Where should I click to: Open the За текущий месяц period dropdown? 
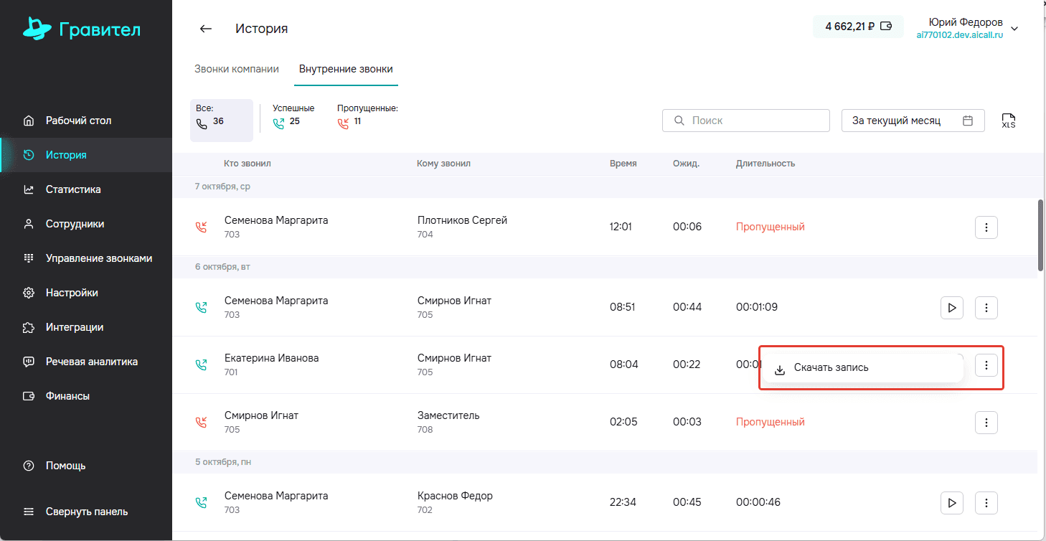[x=913, y=121]
